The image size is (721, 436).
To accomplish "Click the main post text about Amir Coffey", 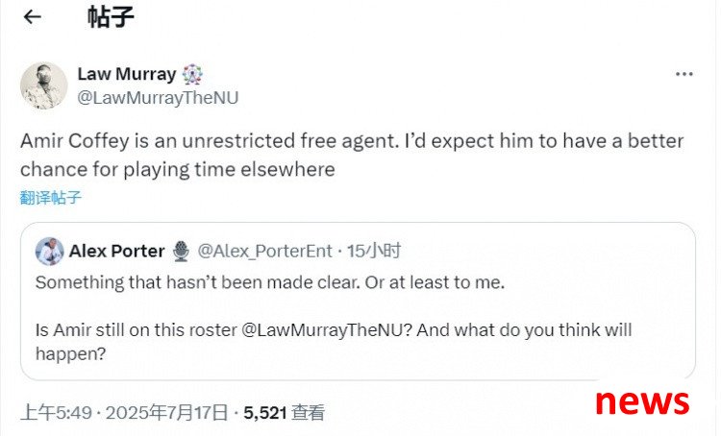I will click(351, 154).
